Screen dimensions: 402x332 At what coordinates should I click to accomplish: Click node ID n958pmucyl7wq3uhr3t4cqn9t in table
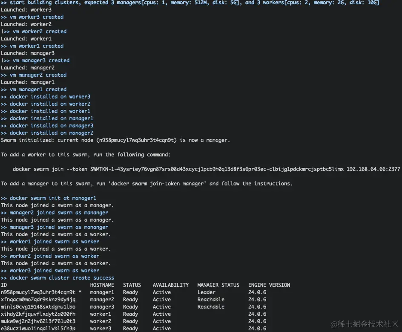pos(38,292)
